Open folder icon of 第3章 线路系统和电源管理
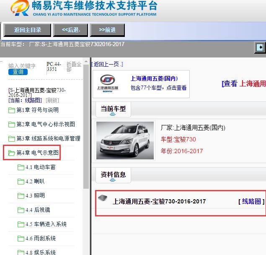 click(x=12, y=139)
